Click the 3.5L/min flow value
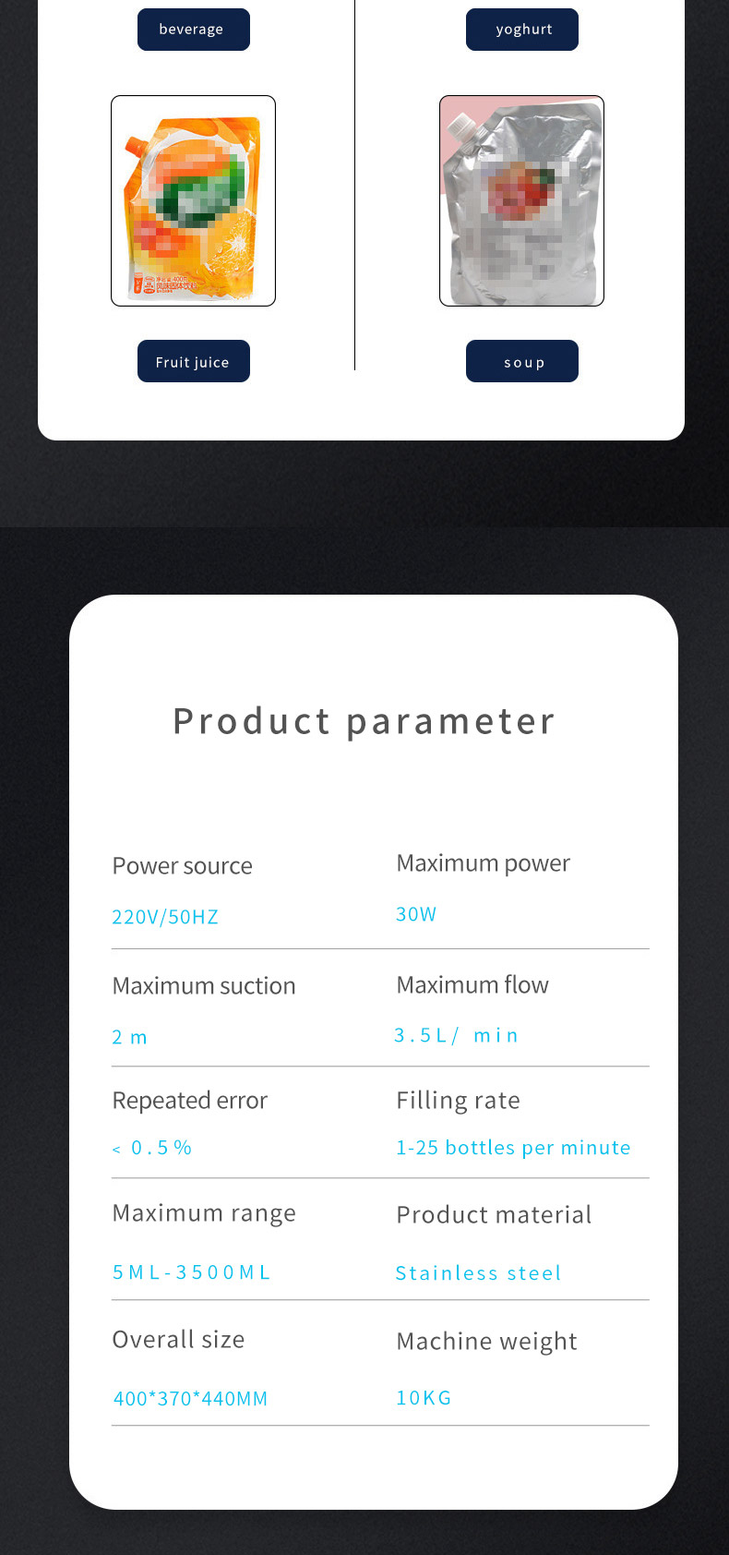The width and height of the screenshot is (729, 1555). tap(456, 1035)
